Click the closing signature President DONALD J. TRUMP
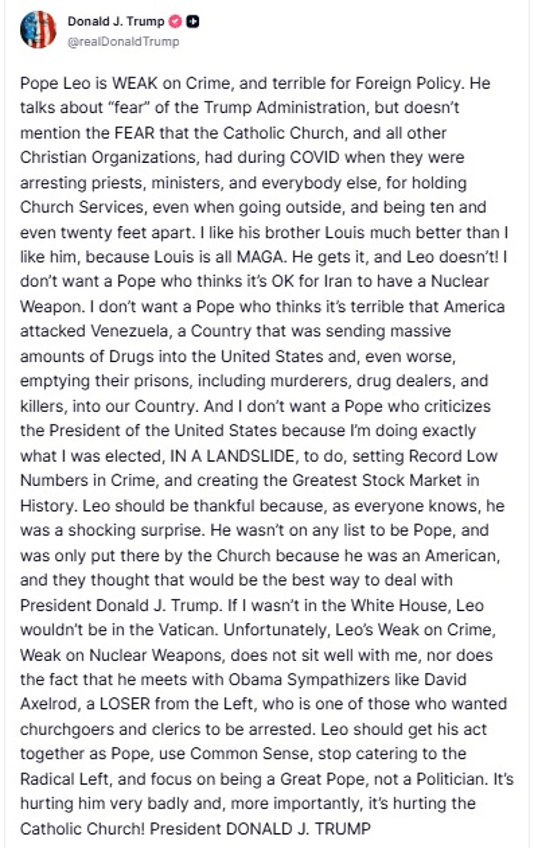Viewport: 534px width, 848px height. pos(260,829)
